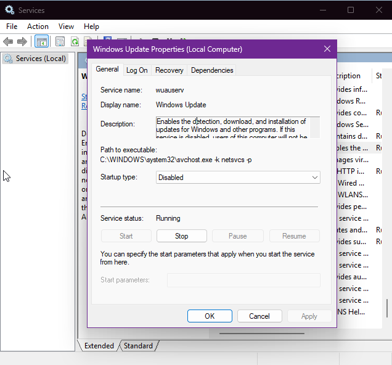The height and width of the screenshot is (365, 392).
Task: Select the 'NS Hel...' row in Services list
Action: (x=359, y=312)
